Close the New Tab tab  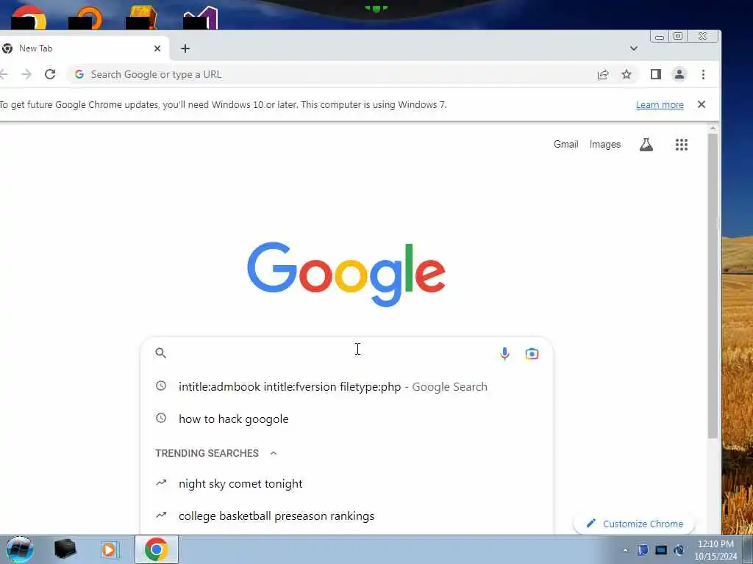coord(157,48)
